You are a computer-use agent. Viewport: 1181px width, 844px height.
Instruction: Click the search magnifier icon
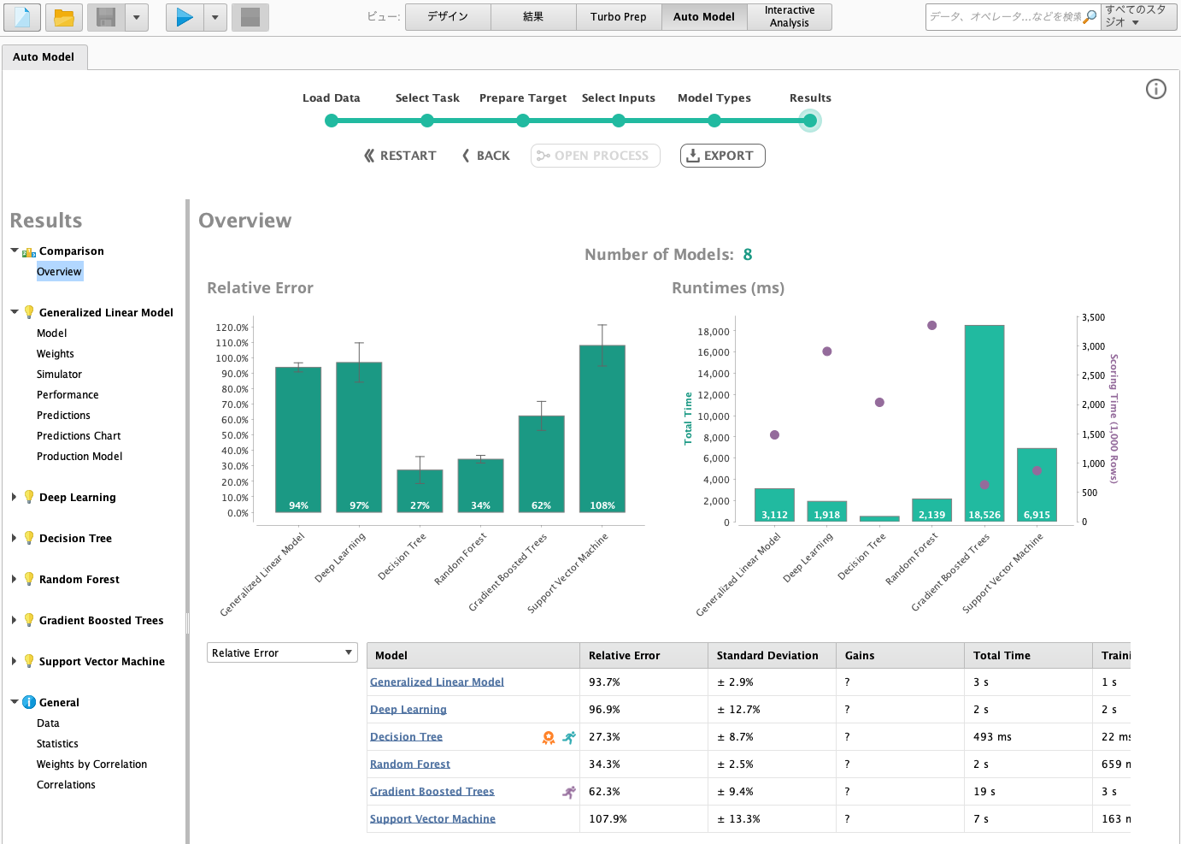coord(1090,17)
